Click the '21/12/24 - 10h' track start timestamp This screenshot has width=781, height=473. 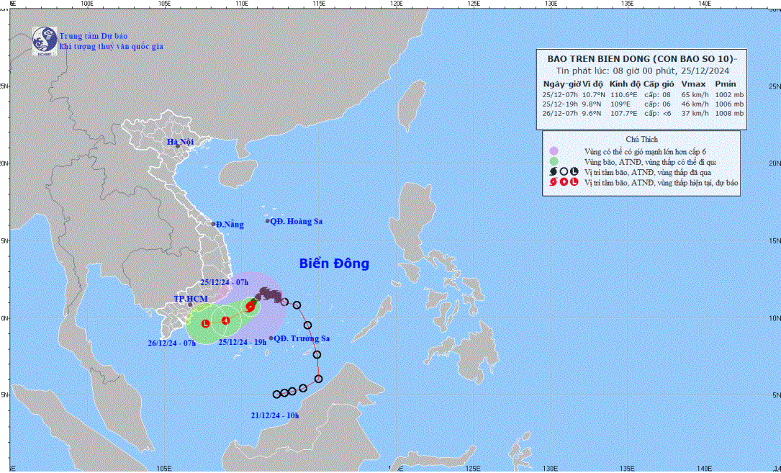(x=276, y=415)
